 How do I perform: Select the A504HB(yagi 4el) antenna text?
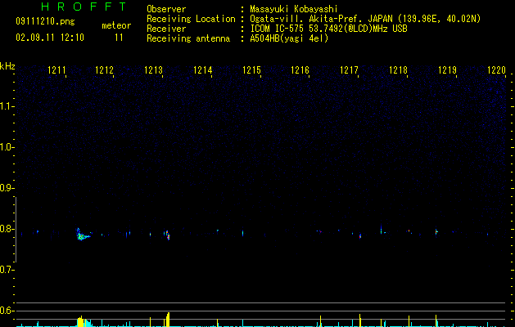pyautogui.click(x=289, y=38)
